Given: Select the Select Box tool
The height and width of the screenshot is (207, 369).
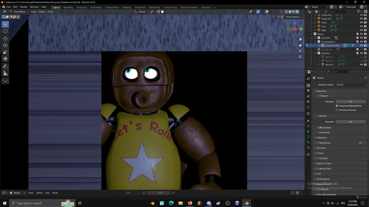Looking at the screenshot, I should pos(5,24).
